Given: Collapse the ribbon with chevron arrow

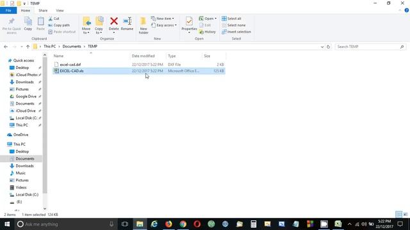Looking at the screenshot, I should [x=400, y=10].
